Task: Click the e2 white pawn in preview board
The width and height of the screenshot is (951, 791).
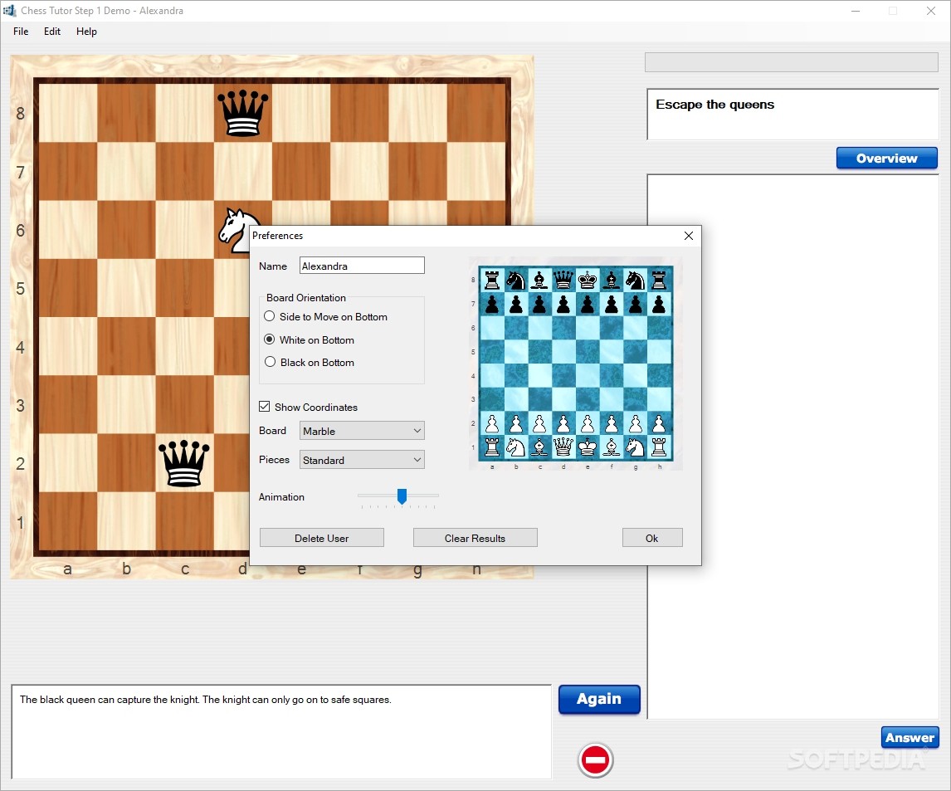Action: pos(587,423)
